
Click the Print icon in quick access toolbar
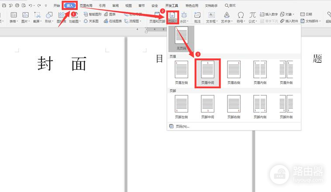pyautogui.click(x=17, y=6)
